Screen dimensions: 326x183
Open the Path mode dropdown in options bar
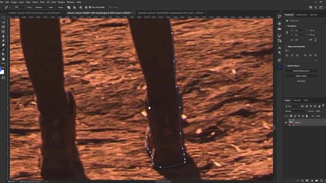(19, 7)
